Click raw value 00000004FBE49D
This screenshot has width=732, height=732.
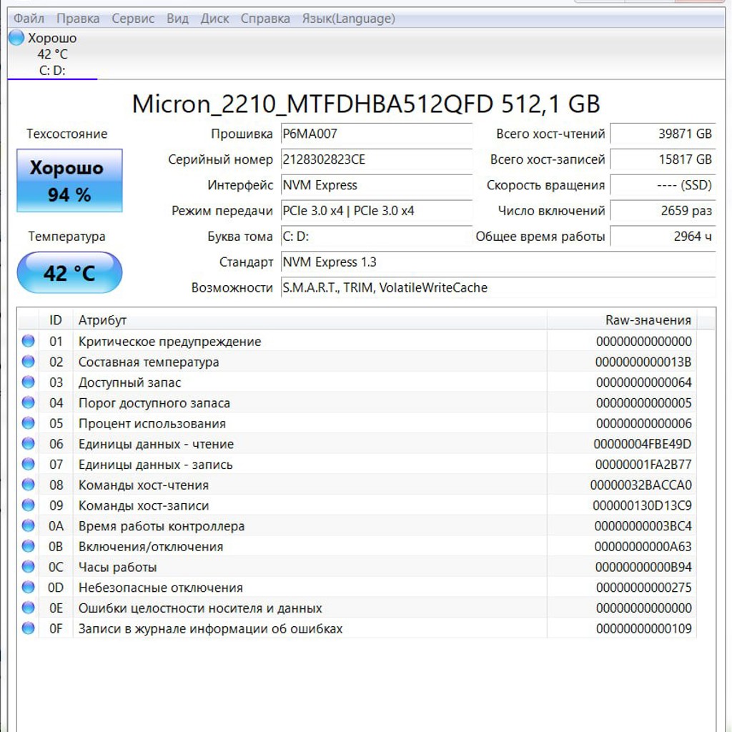(x=643, y=445)
